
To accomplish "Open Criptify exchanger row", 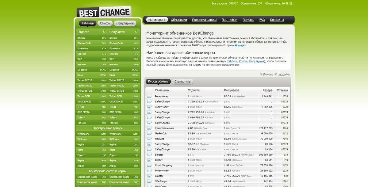I will (x=159, y=160).
